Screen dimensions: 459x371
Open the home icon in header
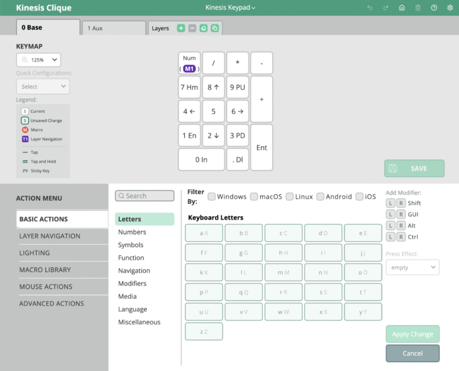[402, 8]
